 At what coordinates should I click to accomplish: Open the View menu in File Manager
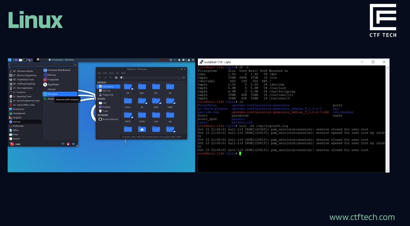111,73
